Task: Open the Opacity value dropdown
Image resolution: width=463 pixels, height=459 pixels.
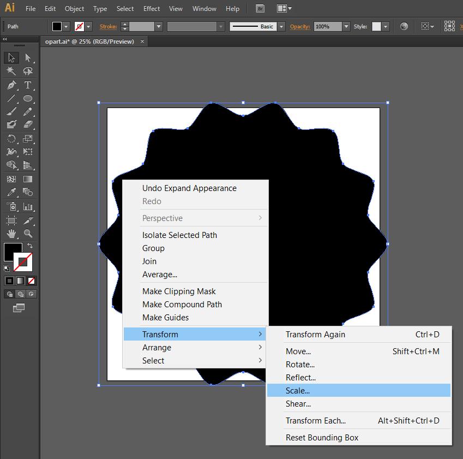Action: (x=346, y=26)
